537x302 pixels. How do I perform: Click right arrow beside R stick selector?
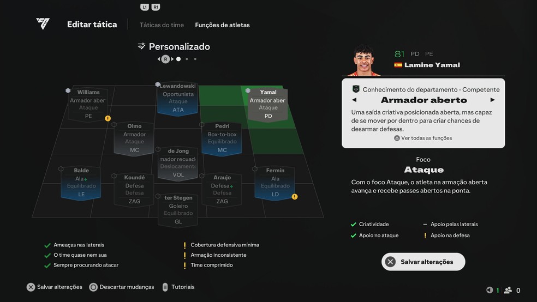click(x=172, y=59)
